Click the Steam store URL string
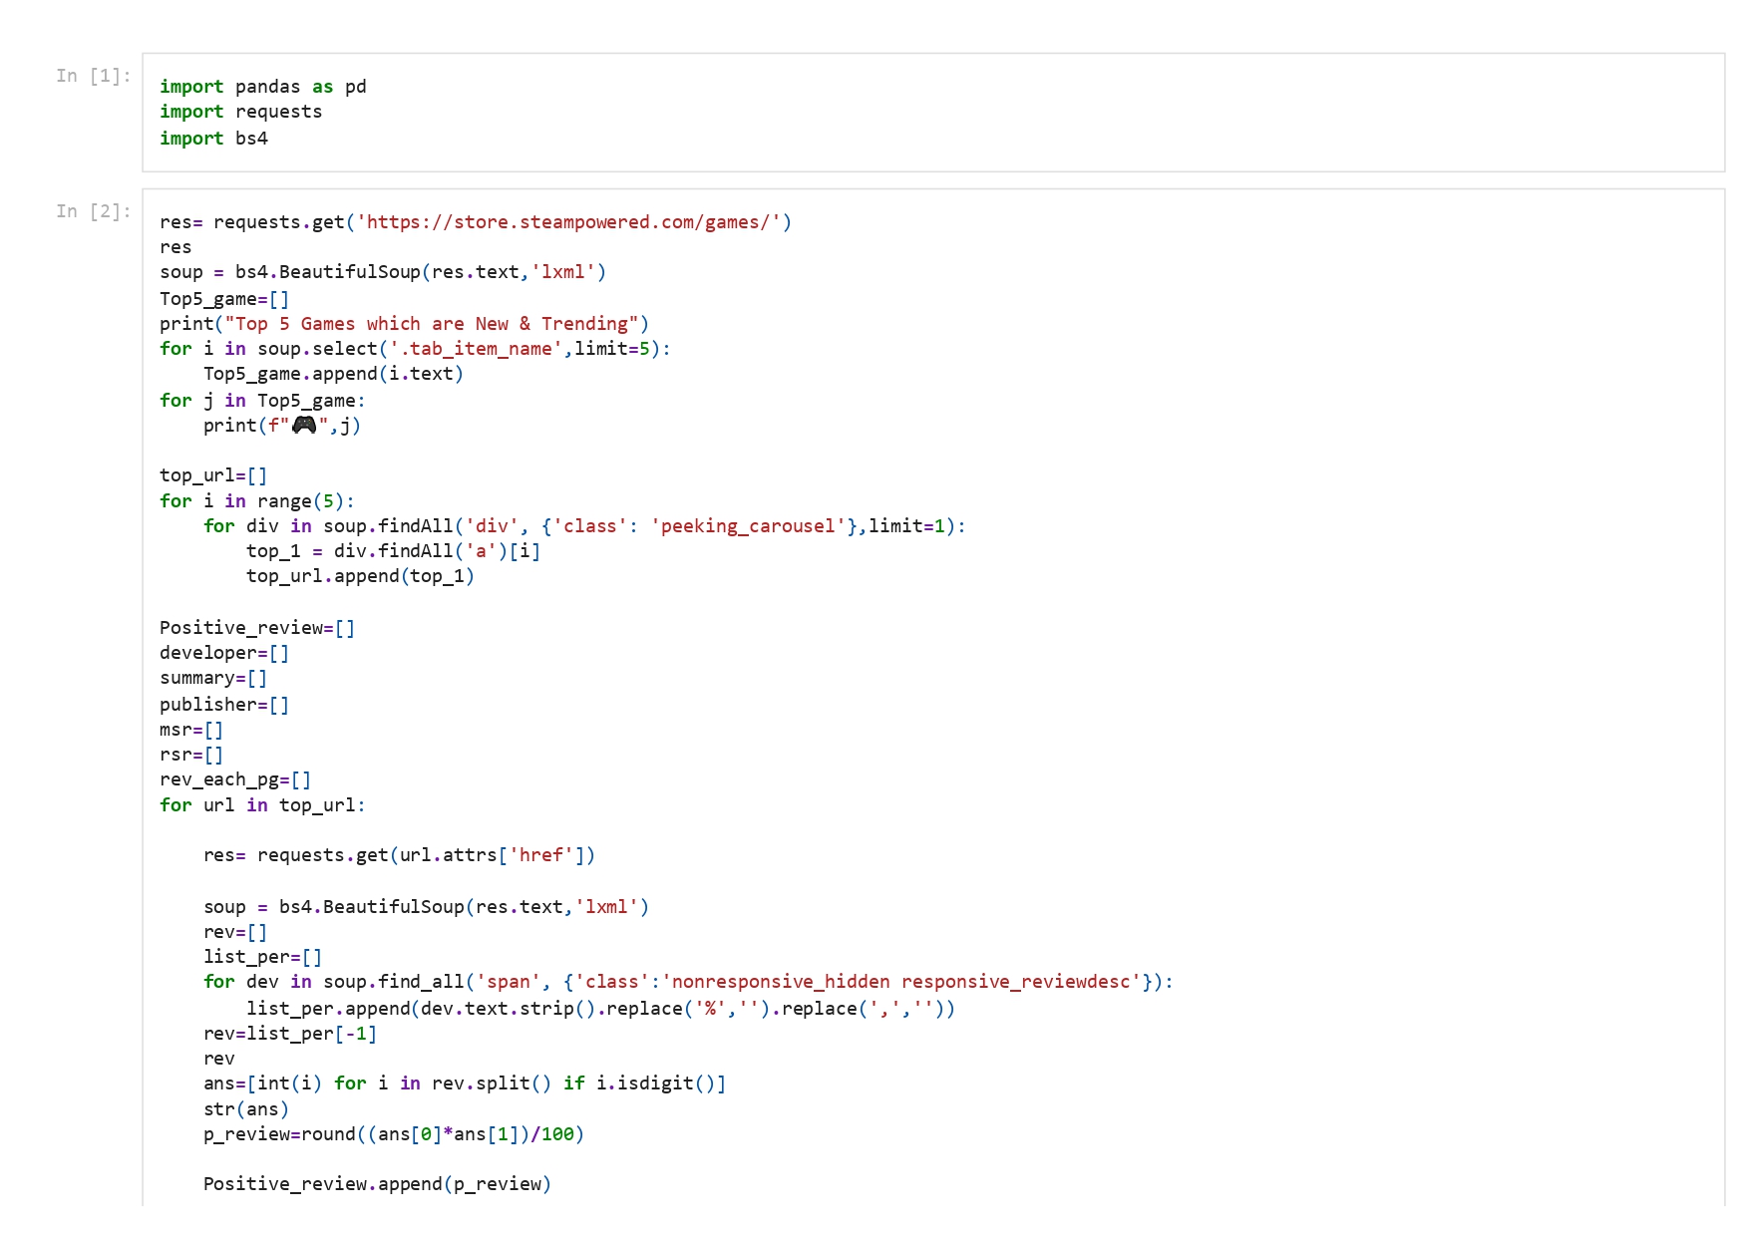1749x1236 pixels. point(569,222)
